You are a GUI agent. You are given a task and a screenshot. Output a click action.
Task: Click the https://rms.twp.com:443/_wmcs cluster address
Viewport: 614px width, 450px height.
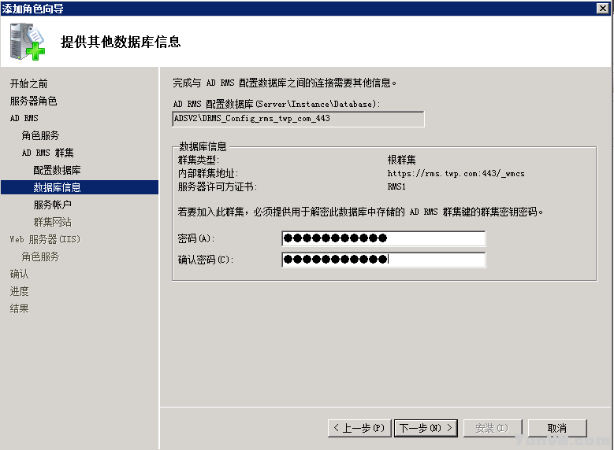point(456,174)
